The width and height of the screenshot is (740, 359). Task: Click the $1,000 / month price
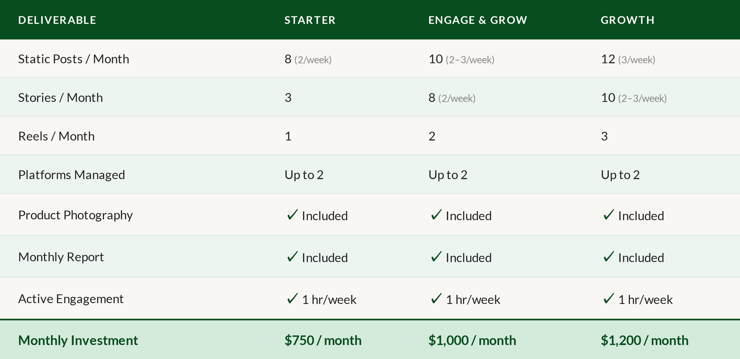472,340
